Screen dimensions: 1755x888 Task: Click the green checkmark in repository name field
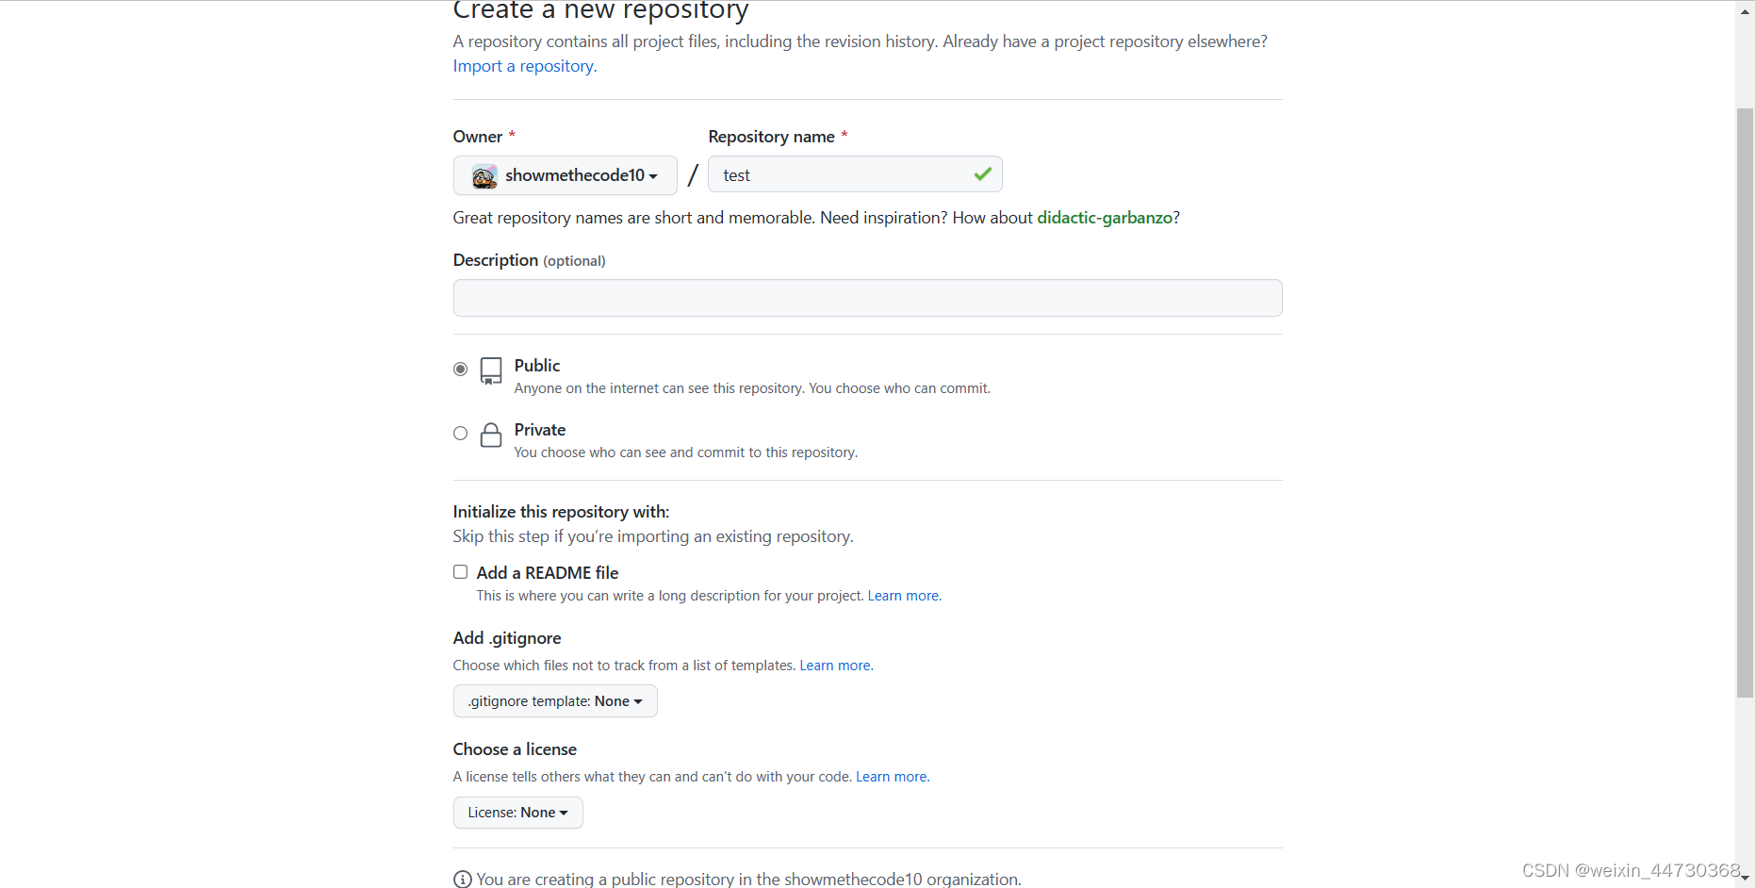tap(982, 173)
